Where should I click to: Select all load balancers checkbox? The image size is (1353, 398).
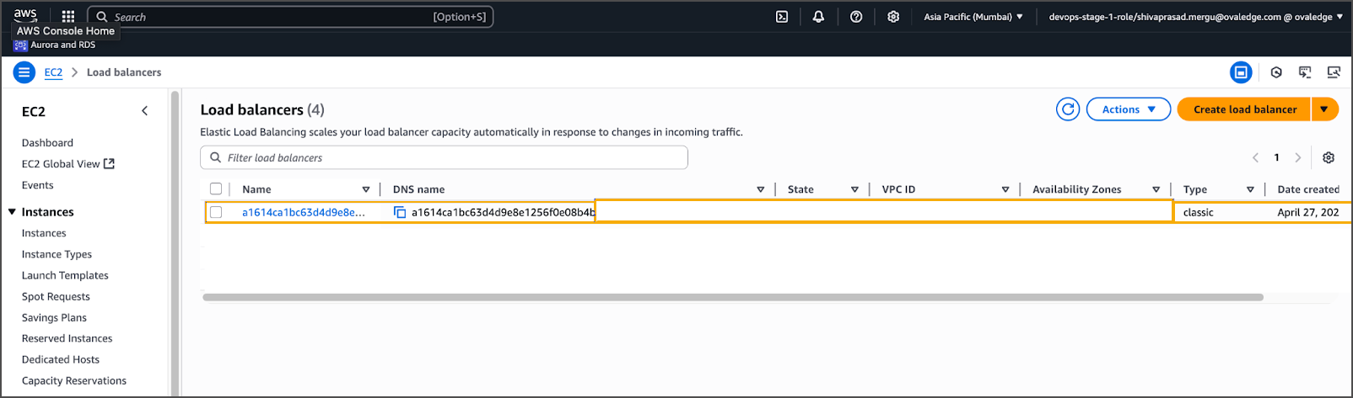[x=216, y=189]
